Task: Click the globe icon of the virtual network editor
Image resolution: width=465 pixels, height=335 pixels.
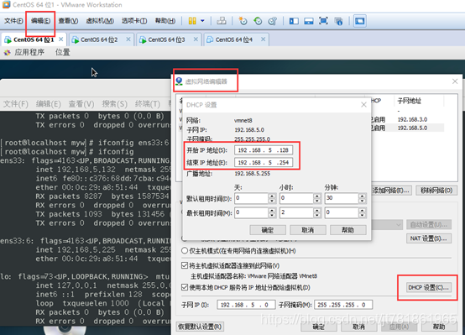Action: [179, 81]
